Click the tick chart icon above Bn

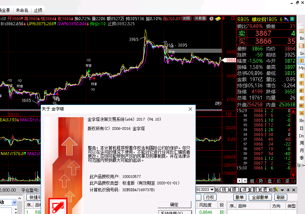[x=302, y=31]
